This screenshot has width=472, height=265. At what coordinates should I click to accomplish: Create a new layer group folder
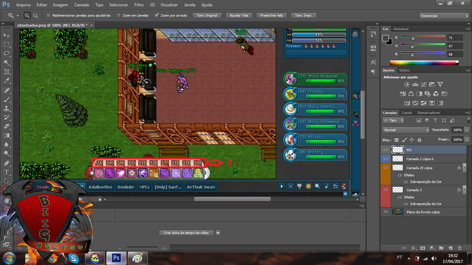click(441, 248)
